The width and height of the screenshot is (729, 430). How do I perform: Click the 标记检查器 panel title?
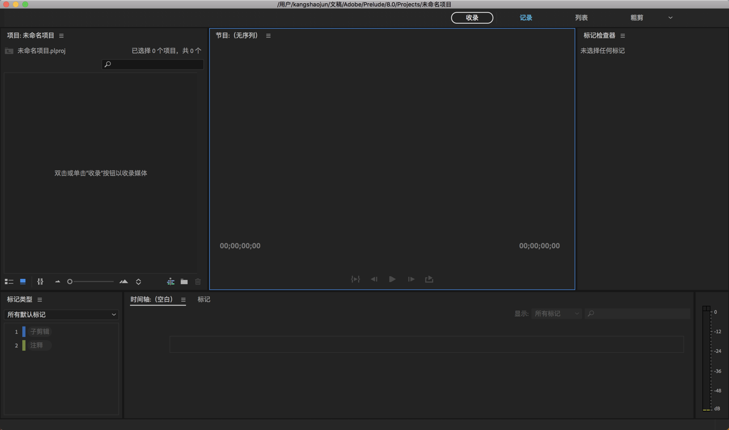point(599,36)
